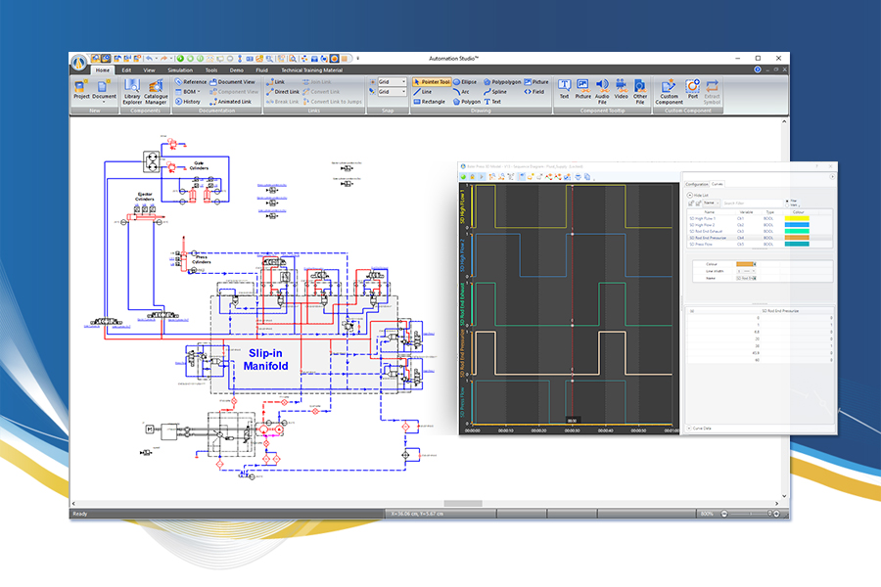
Task: Expand the Curve Data section
Action: (689, 429)
